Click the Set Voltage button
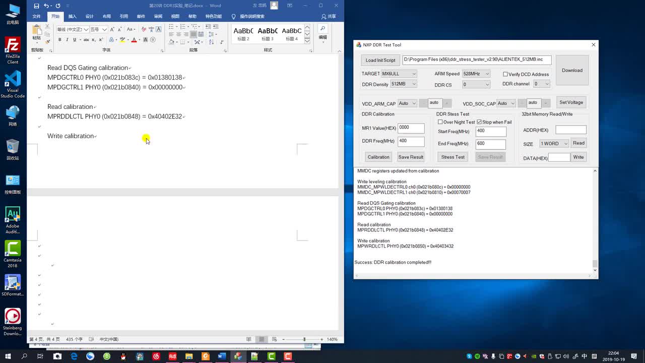The image size is (645, 363). [571, 102]
